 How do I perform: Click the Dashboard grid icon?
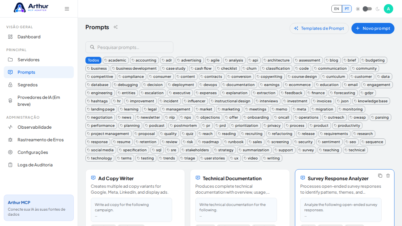[10, 37]
